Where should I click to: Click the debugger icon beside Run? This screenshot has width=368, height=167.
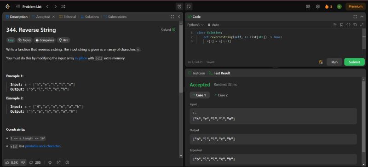321,62
